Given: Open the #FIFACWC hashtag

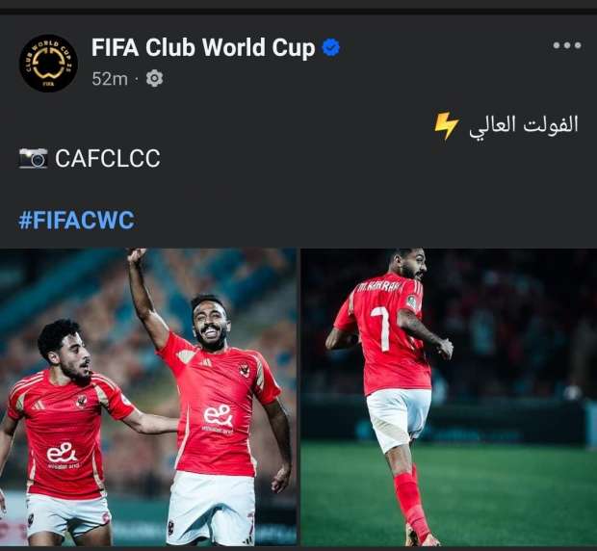Looking at the screenshot, I should tap(76, 220).
